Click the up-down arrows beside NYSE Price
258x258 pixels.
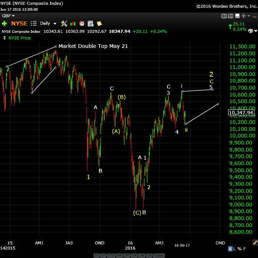tap(4, 38)
